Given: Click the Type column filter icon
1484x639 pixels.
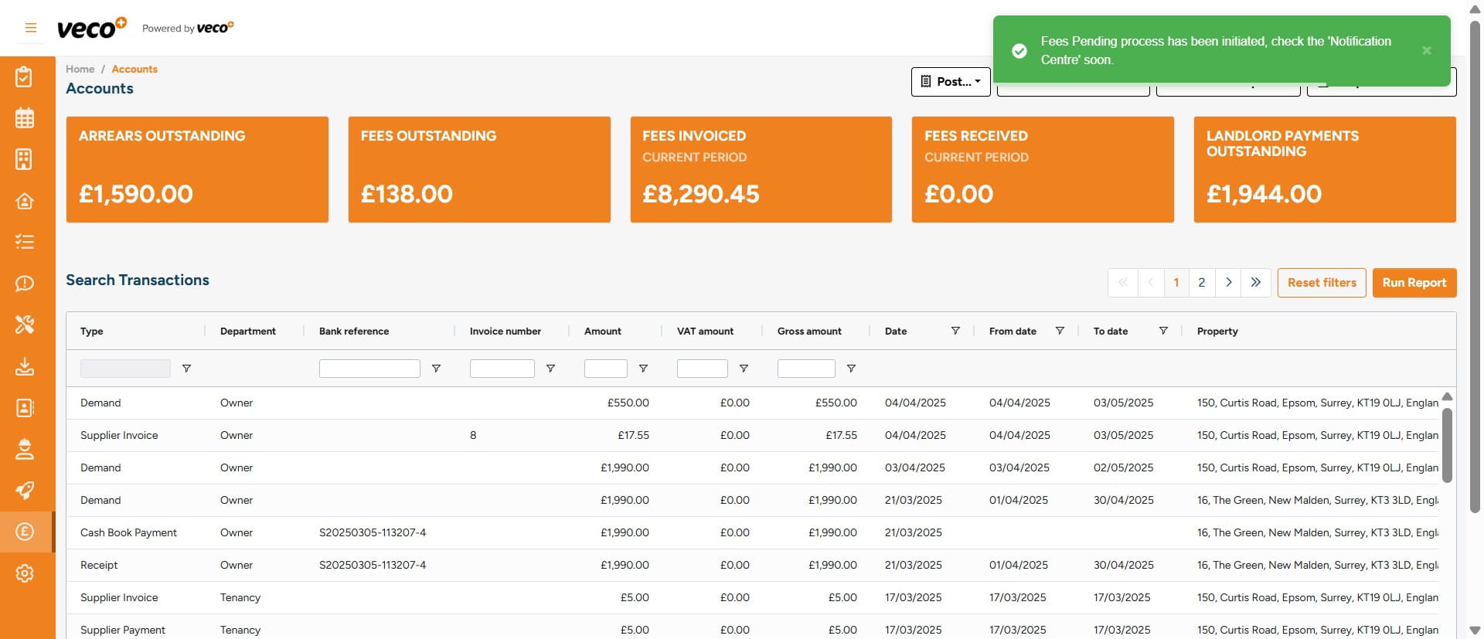Looking at the screenshot, I should 186,369.
